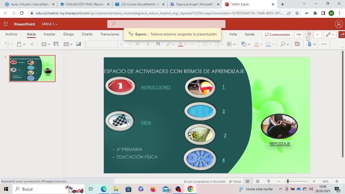Expand the Paste options arrow
Image resolution: width=345 pixels, height=194 pixels.
(x=24, y=45)
